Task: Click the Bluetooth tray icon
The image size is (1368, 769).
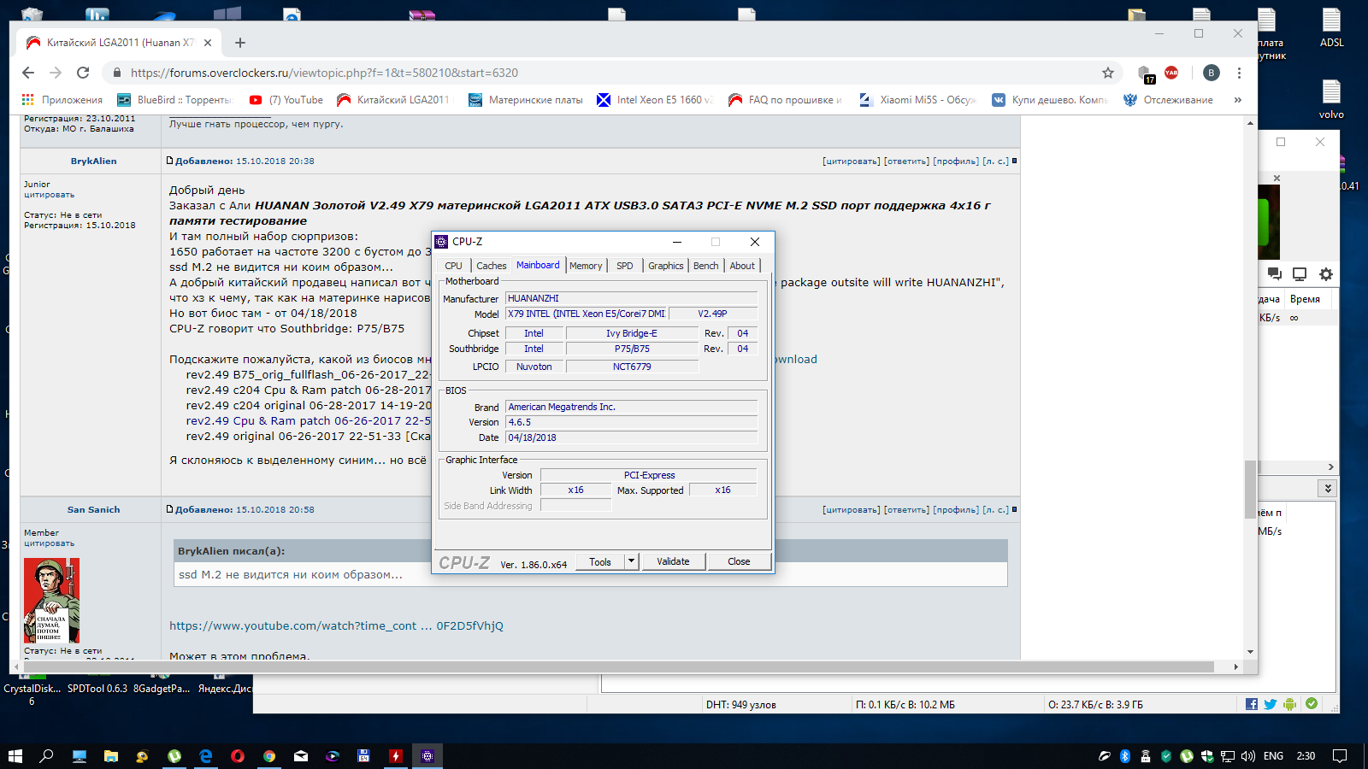Action: pos(1125,756)
